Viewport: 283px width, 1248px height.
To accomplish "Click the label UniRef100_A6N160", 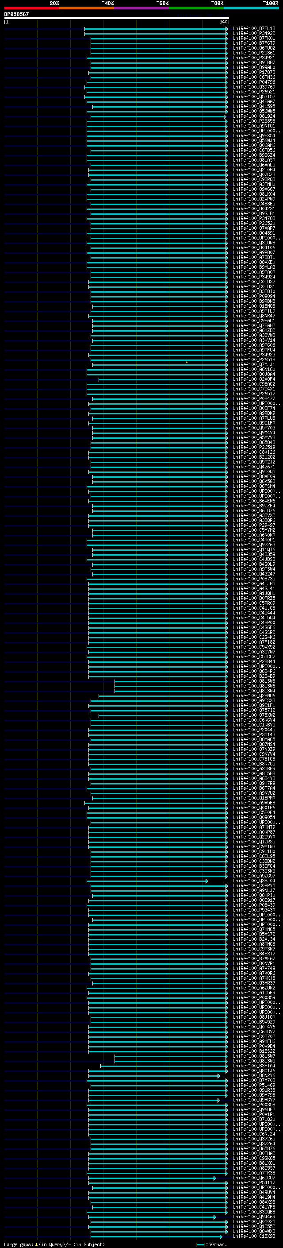I will tap(253, 369).
